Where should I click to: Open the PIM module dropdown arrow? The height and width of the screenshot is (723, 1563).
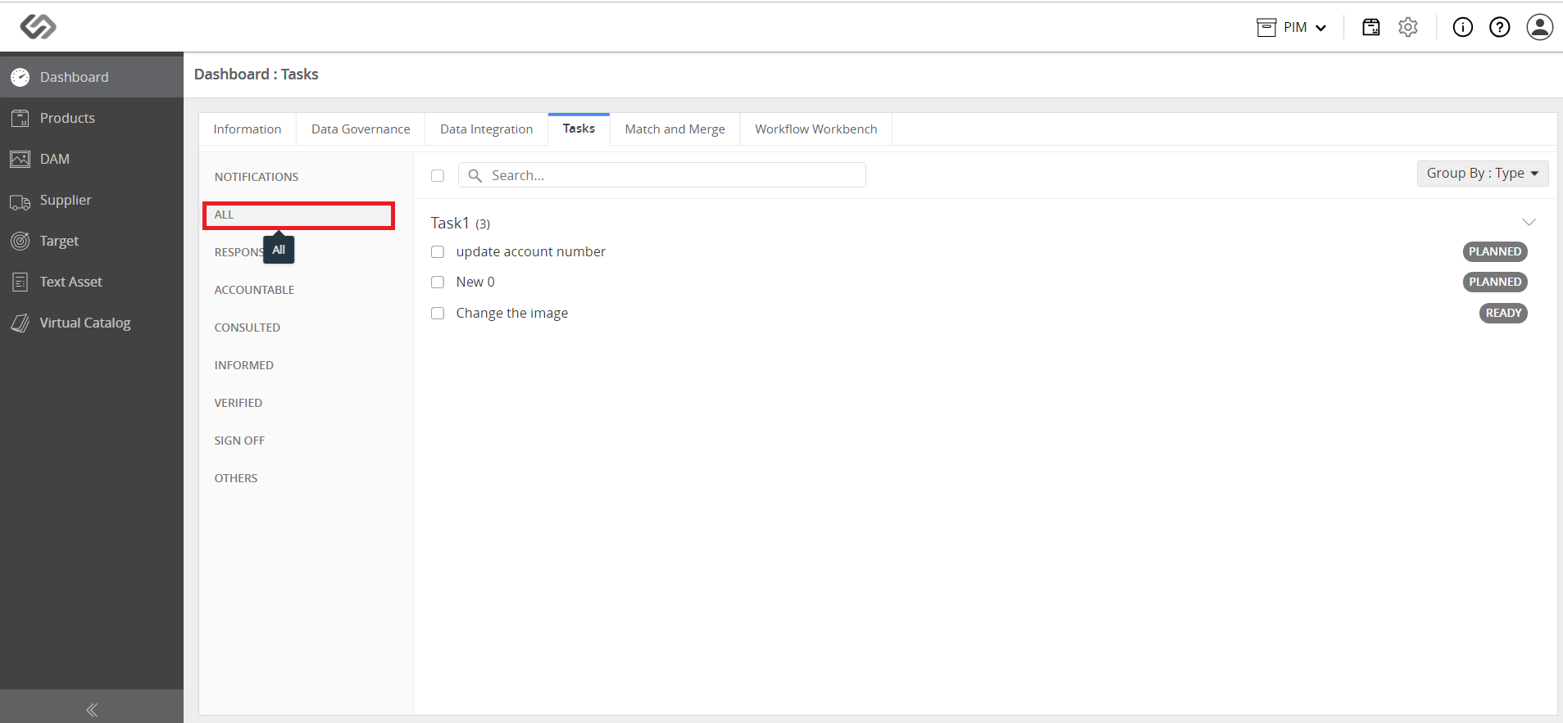pos(1321,28)
